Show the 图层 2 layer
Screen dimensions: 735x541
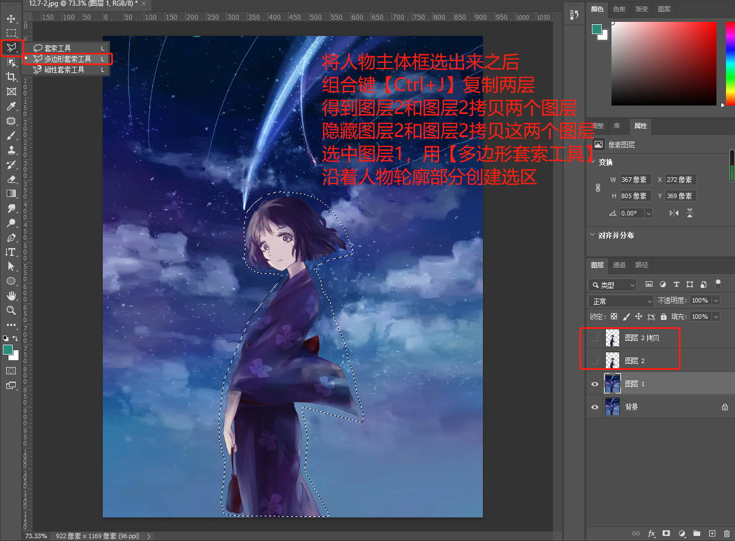(595, 361)
